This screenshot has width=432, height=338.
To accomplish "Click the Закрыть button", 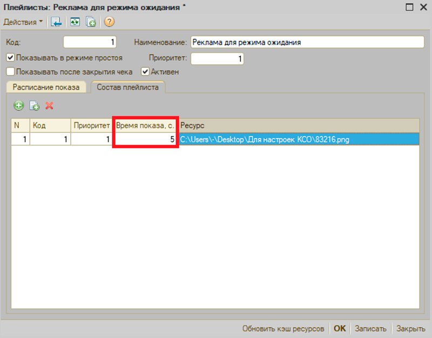I will point(410,329).
